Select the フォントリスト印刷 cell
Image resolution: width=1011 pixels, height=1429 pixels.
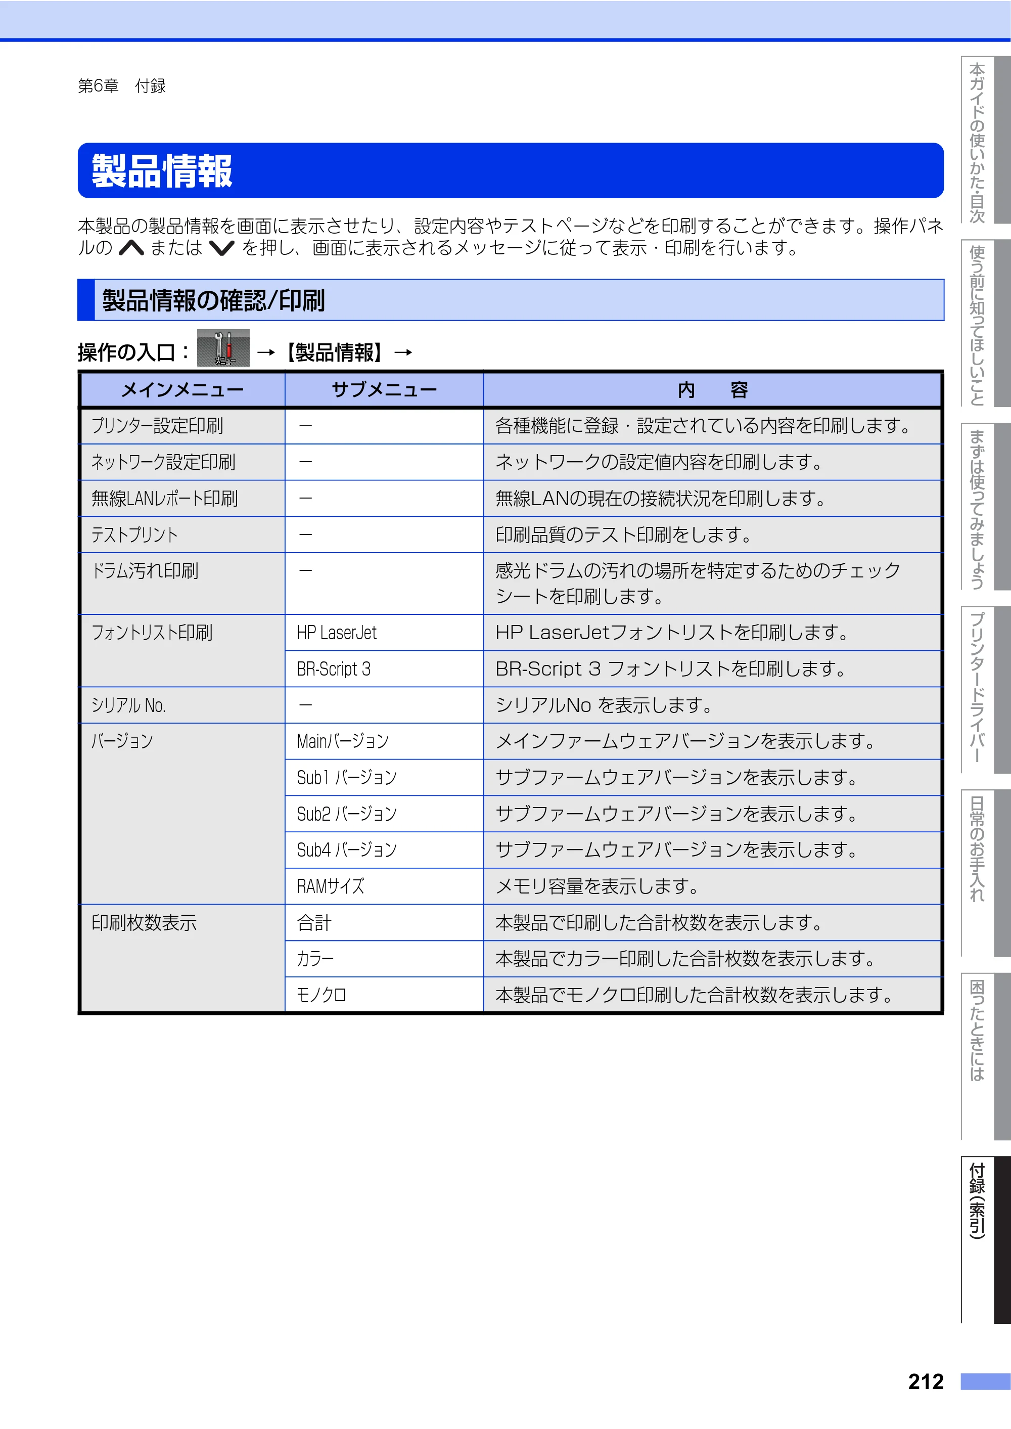[182, 651]
